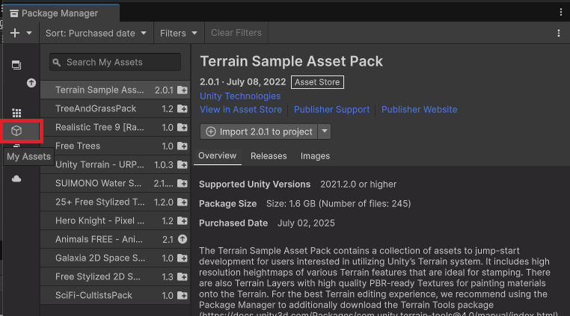Open Unity Technologies publisher link
The image size is (570, 316).
[x=240, y=96]
